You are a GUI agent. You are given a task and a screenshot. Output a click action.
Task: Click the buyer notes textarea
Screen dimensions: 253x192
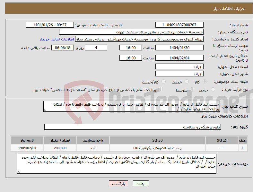tap(117, 164)
